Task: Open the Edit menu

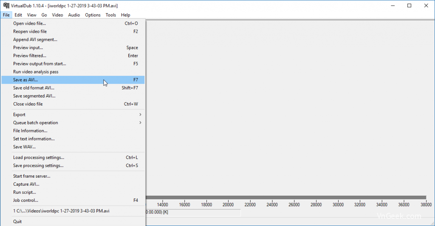Action: pyautogui.click(x=18, y=15)
